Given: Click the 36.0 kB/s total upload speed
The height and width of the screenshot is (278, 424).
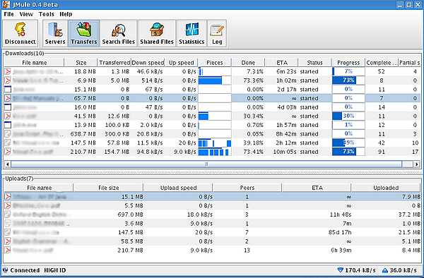Looking at the screenshot, I should tap(404, 270).
